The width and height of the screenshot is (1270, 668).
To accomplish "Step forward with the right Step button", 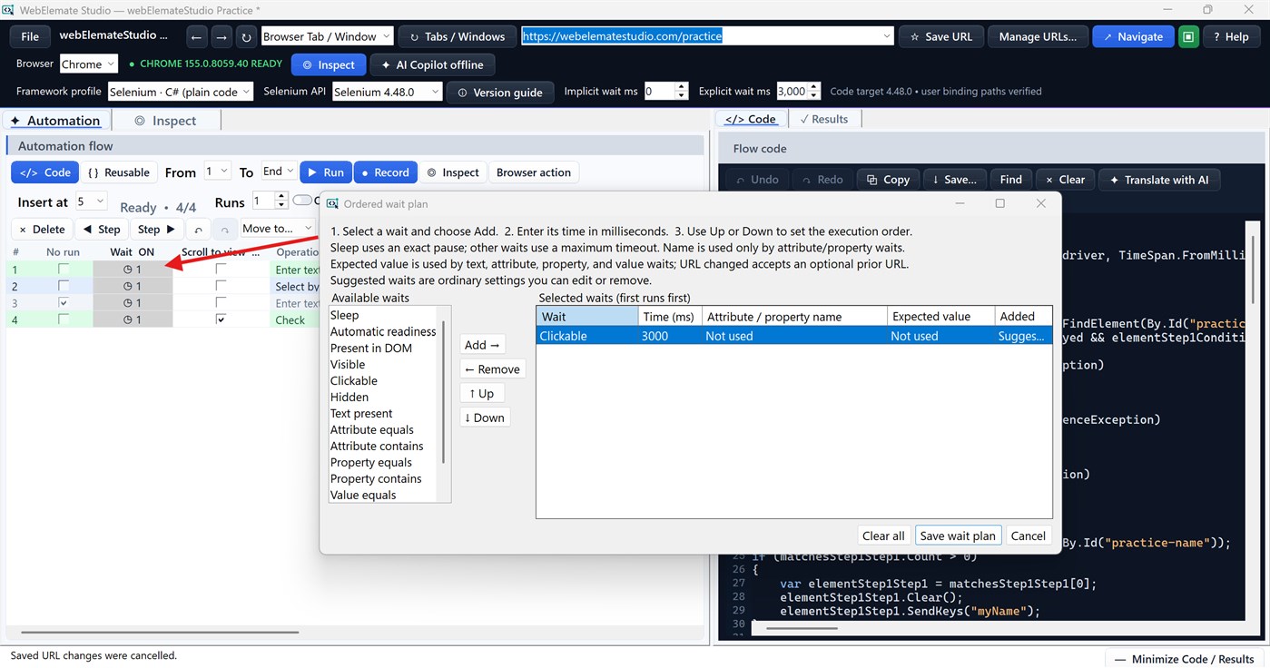I will click(157, 230).
